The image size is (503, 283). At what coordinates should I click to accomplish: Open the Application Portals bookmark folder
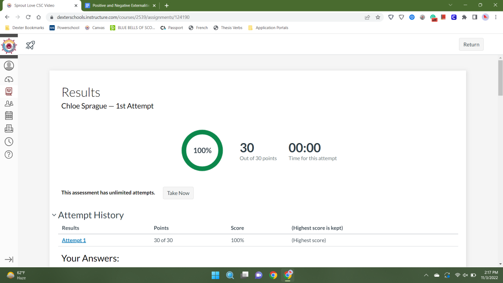pos(268,28)
